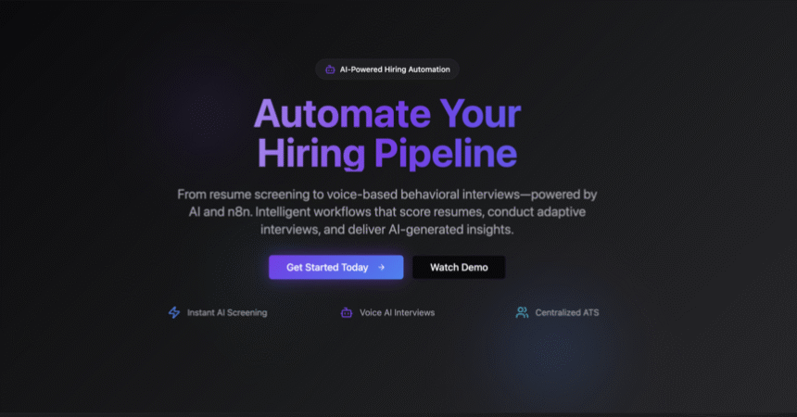This screenshot has height=417, width=797.
Task: Click the people icon beside Centralized ATS
Action: coord(522,312)
